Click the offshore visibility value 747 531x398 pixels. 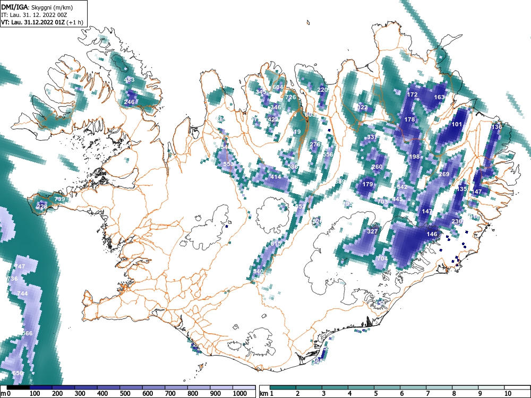click(20, 266)
